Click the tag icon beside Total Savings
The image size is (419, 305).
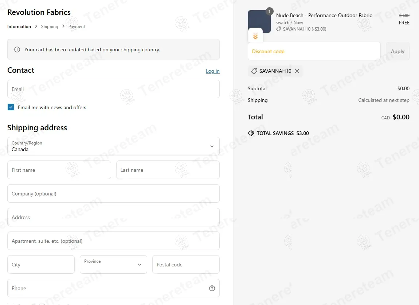click(x=251, y=133)
